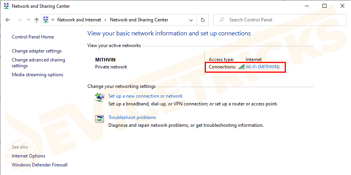The image size is (351, 175).
Task: Expand the address bar history dropdown
Action: pos(191,20)
